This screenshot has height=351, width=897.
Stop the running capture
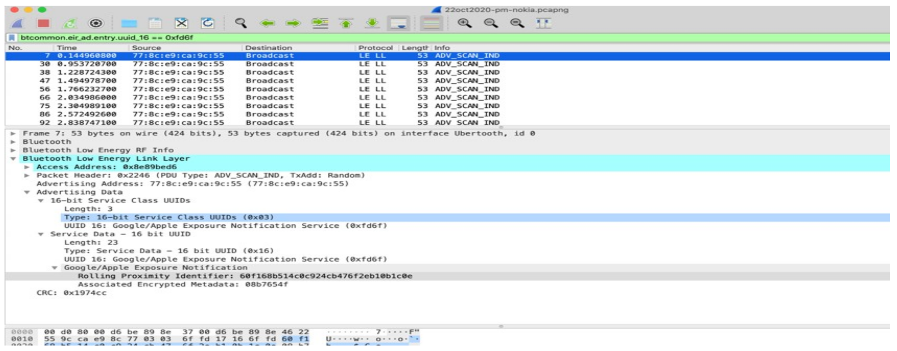[43, 24]
